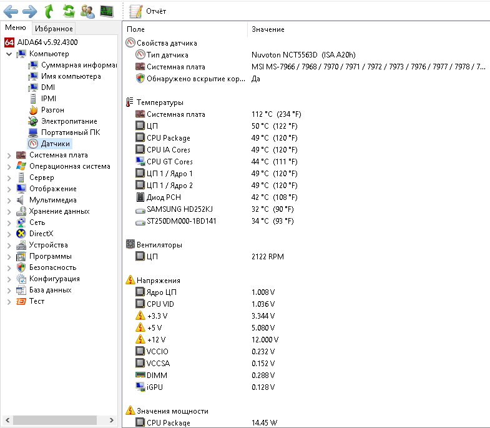Open the users manage icon in toolbar
Screen dimensions: 490x428
(88, 11)
